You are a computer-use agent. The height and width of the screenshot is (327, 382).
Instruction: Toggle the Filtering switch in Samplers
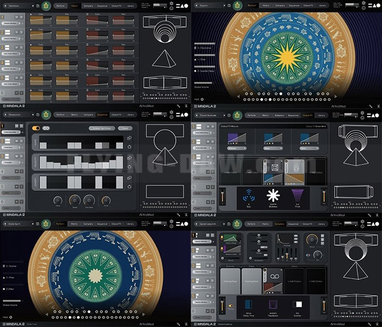pyautogui.click(x=230, y=306)
